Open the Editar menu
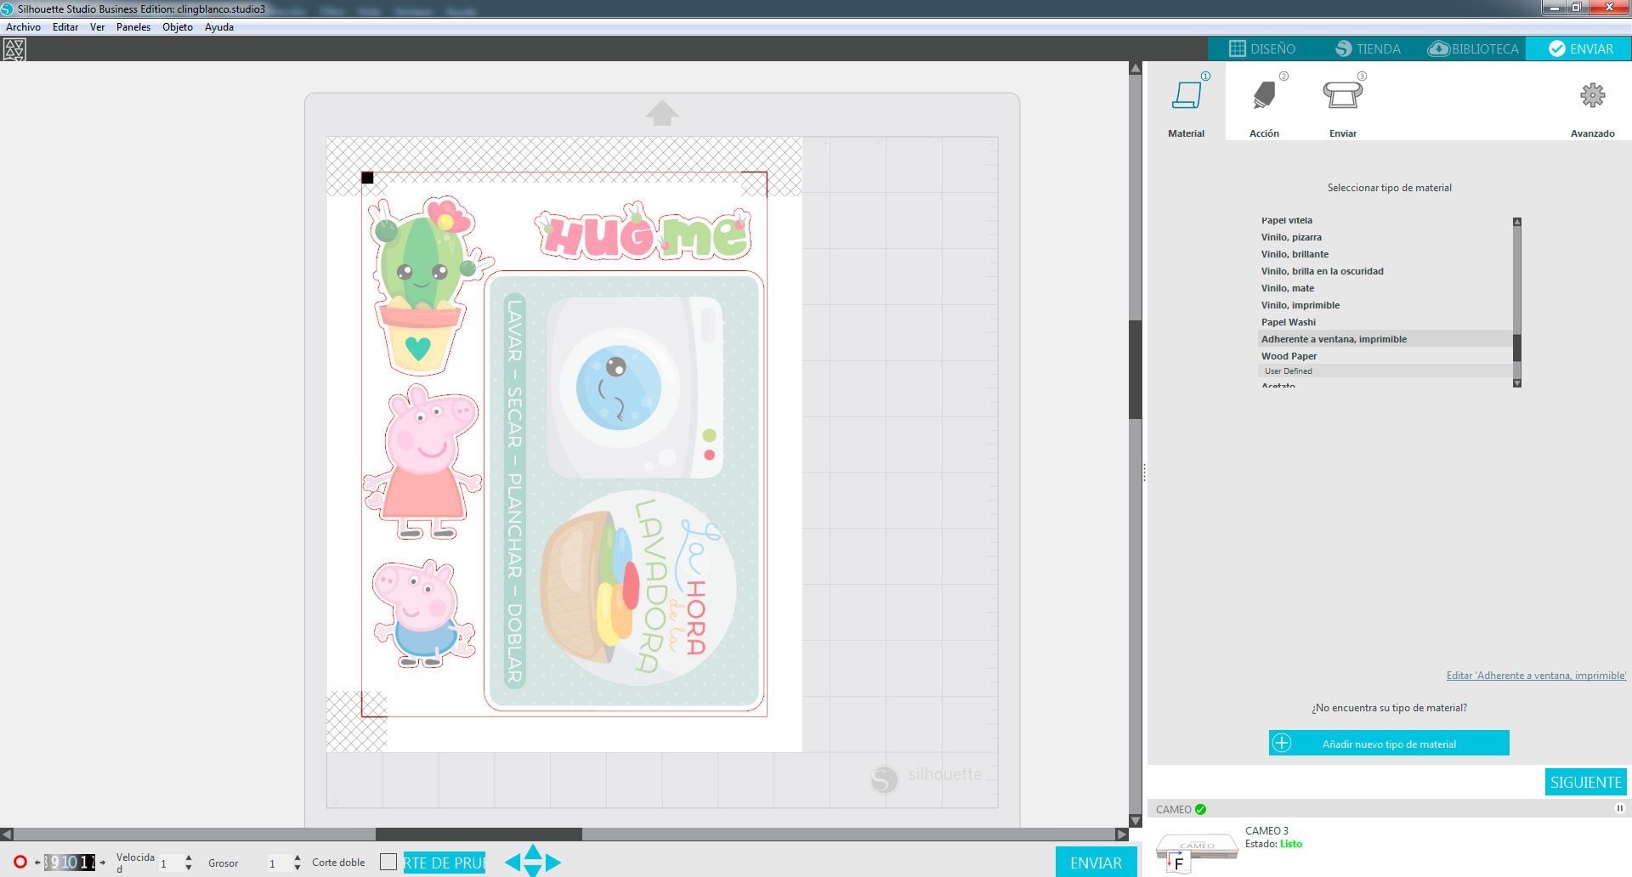Screen dimensions: 1632x877 [x=65, y=27]
